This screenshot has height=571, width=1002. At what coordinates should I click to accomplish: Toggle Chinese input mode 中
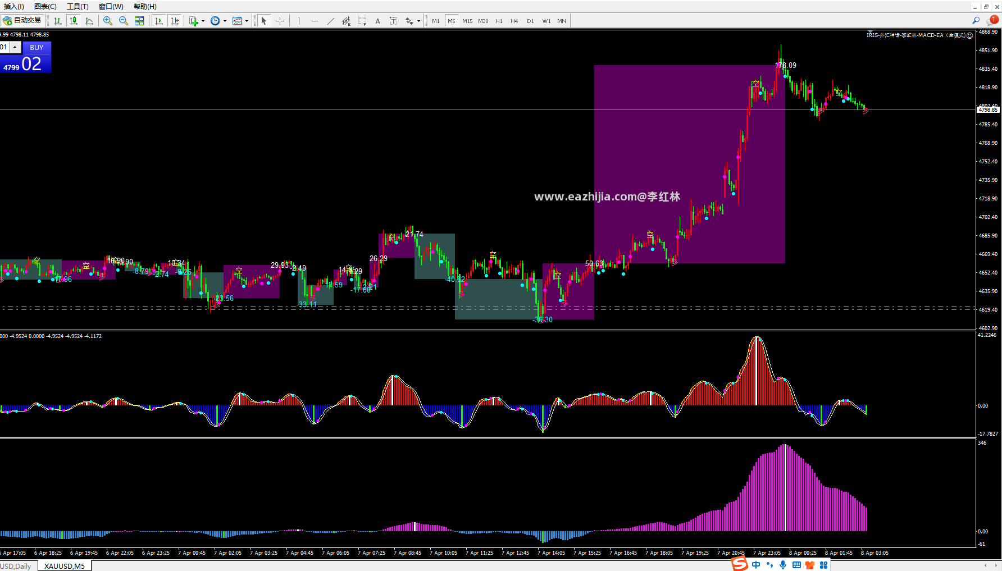[756, 565]
